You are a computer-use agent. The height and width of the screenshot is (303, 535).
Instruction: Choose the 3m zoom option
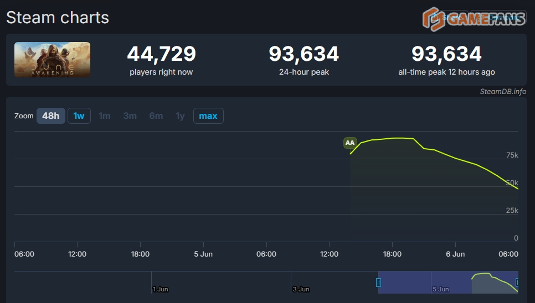point(130,116)
